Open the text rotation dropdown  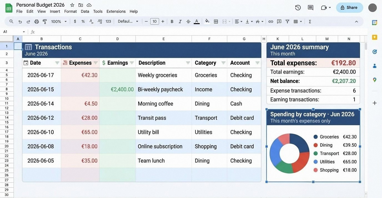coord(260,21)
